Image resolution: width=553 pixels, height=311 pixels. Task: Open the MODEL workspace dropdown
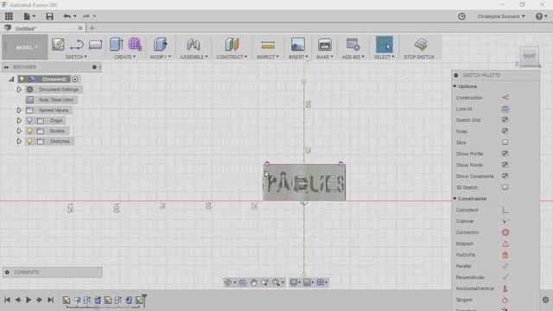click(25, 47)
